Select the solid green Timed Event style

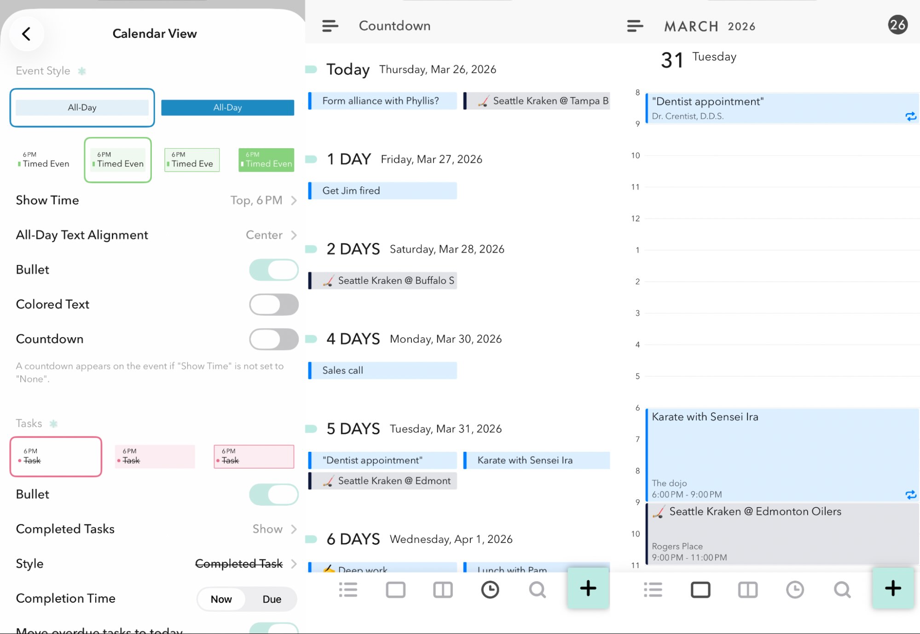[x=266, y=160]
